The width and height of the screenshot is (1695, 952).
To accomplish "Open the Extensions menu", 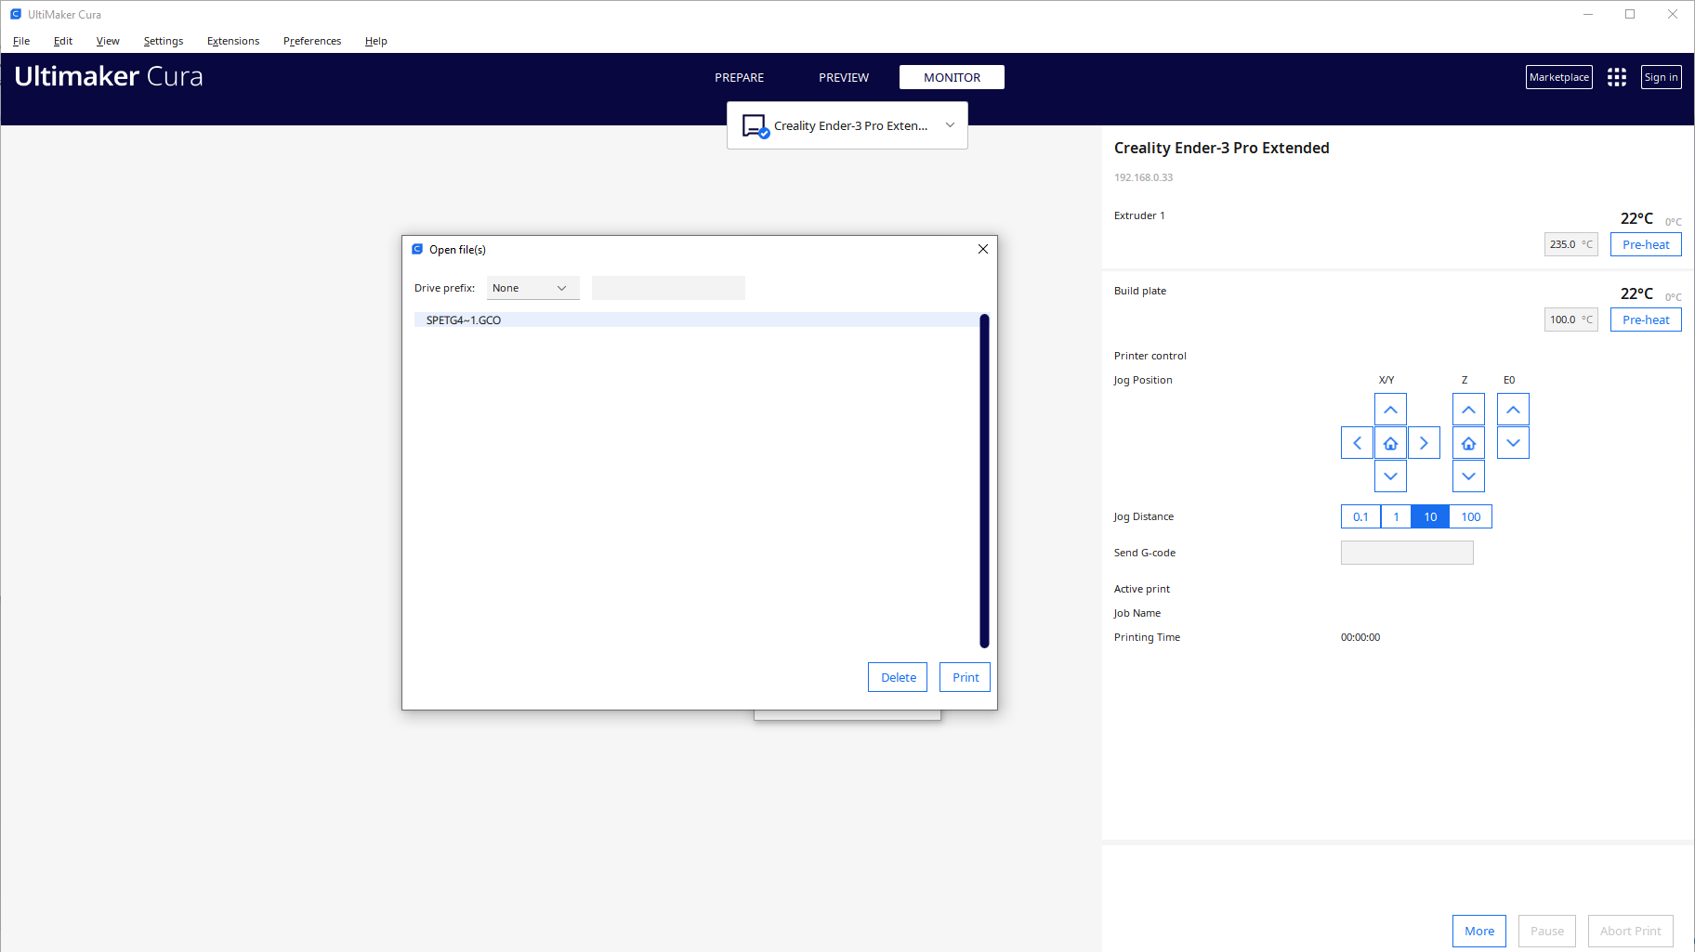I will [x=233, y=41].
